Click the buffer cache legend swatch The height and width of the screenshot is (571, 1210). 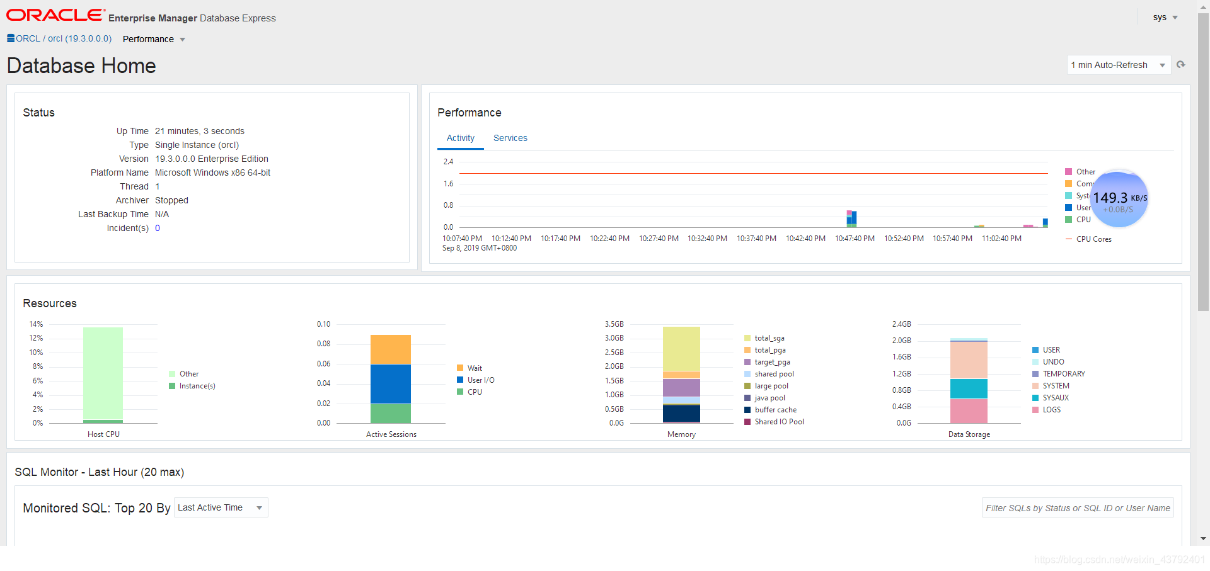(747, 410)
